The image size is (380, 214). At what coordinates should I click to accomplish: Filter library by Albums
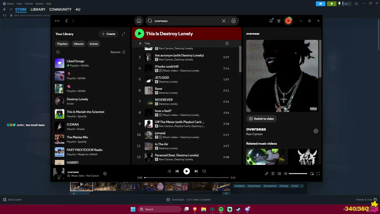click(x=79, y=44)
